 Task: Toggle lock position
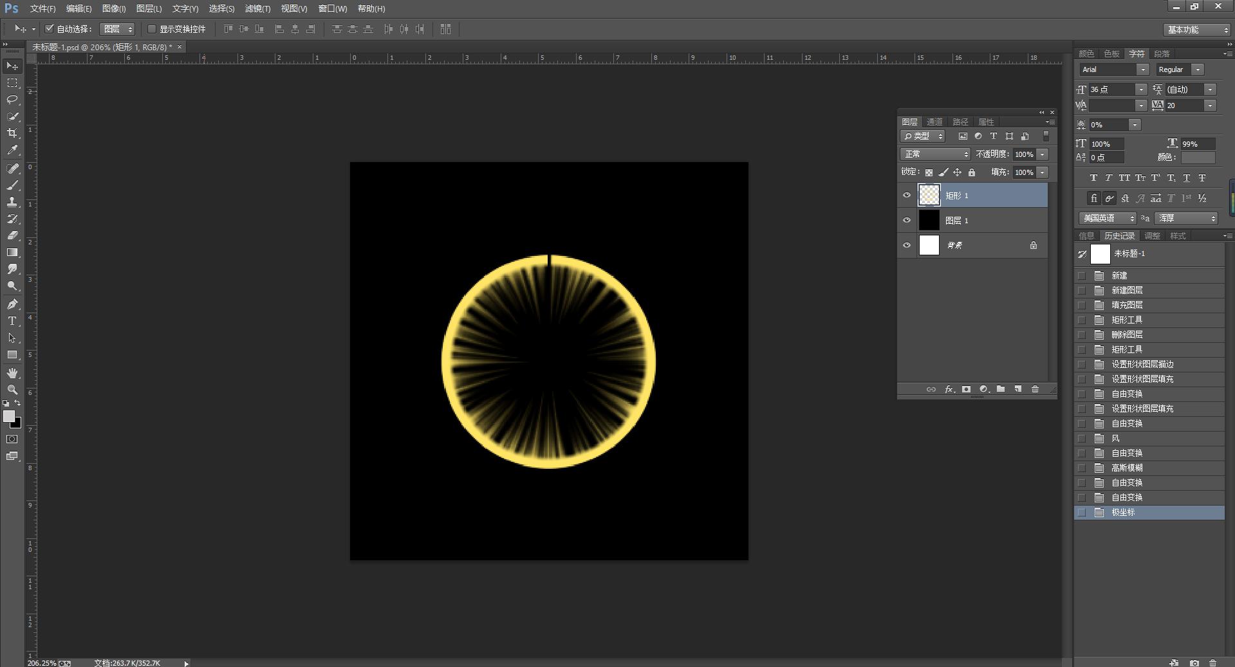tap(957, 172)
